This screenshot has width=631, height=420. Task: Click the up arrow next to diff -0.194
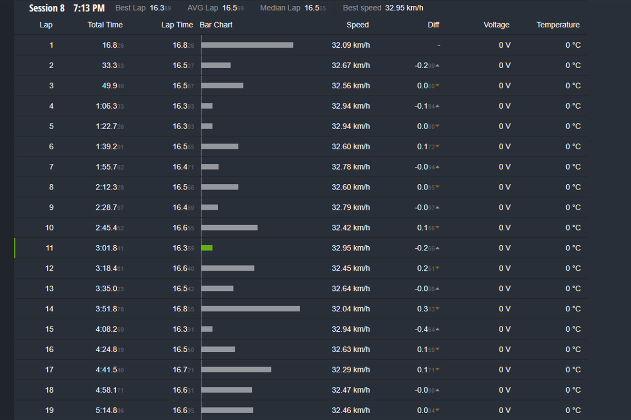click(x=437, y=106)
